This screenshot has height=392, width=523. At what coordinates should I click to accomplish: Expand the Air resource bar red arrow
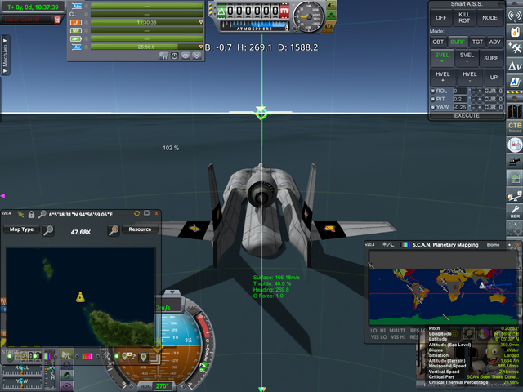pos(201,47)
